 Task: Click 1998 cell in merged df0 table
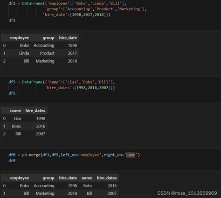[72, 186]
